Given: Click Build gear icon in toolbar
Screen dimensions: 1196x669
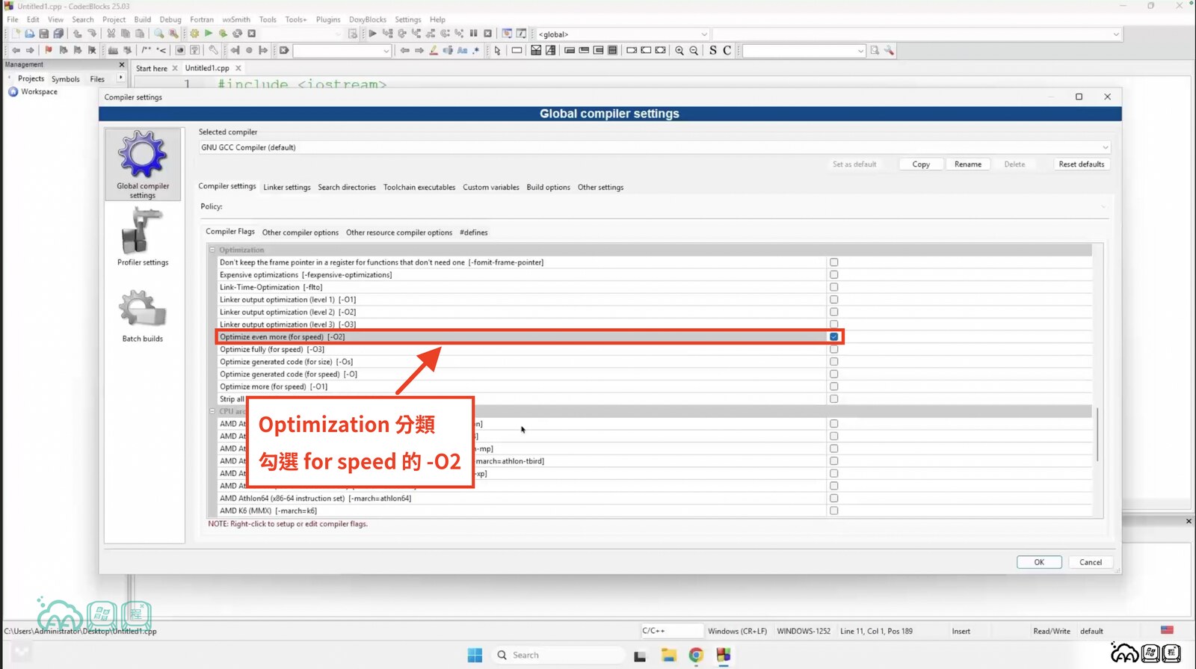Looking at the screenshot, I should pyautogui.click(x=194, y=34).
